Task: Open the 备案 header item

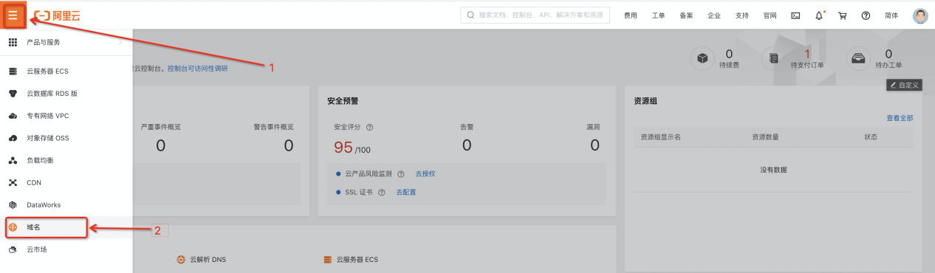Action: pyautogui.click(x=686, y=15)
